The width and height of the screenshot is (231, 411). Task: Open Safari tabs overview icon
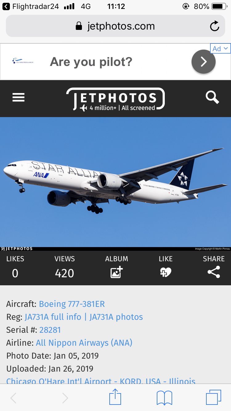(x=213, y=397)
